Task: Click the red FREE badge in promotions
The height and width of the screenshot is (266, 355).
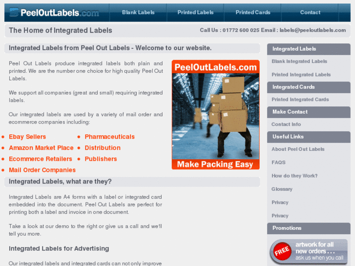Action: (282, 251)
